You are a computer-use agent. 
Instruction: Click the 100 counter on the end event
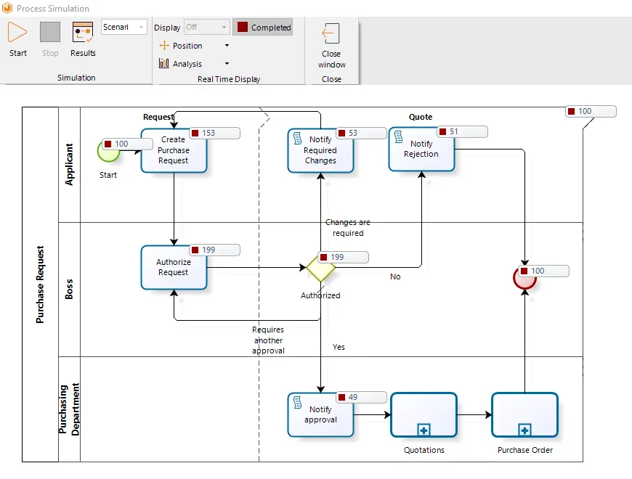click(543, 271)
